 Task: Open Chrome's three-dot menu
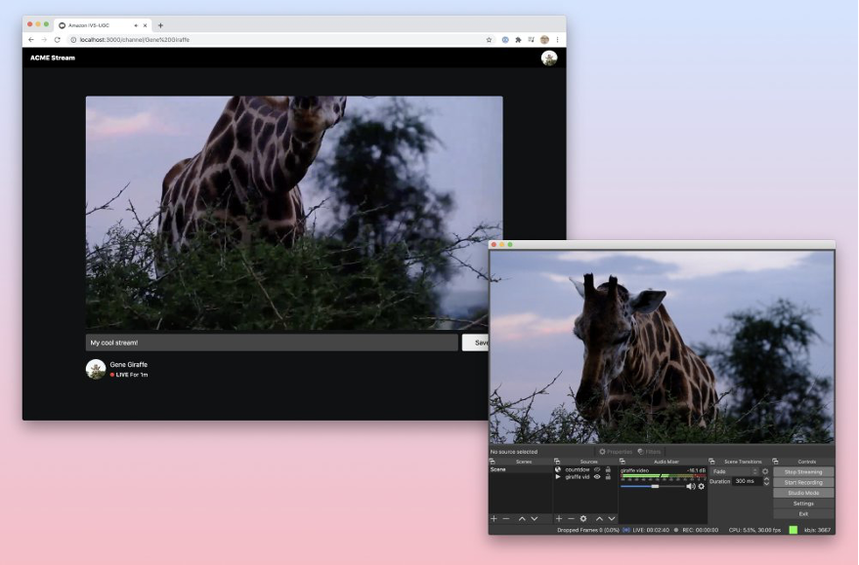[x=556, y=40]
